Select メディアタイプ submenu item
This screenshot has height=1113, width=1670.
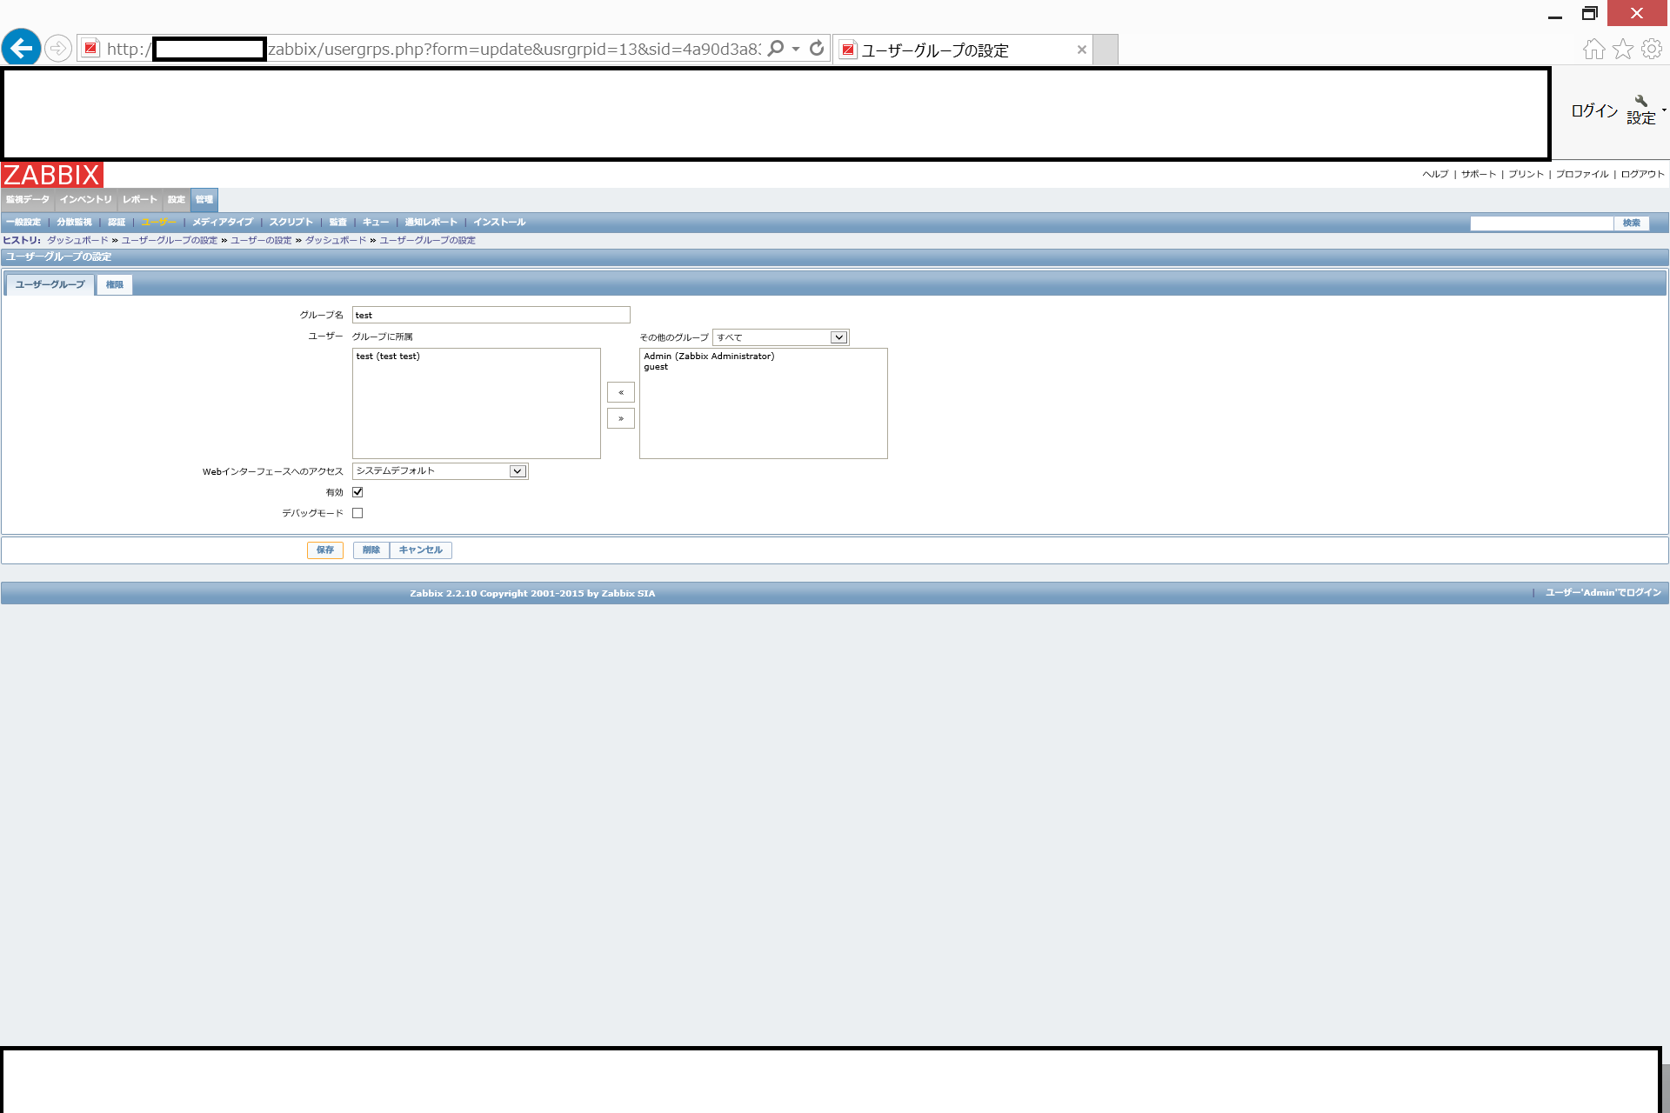pyautogui.click(x=223, y=223)
